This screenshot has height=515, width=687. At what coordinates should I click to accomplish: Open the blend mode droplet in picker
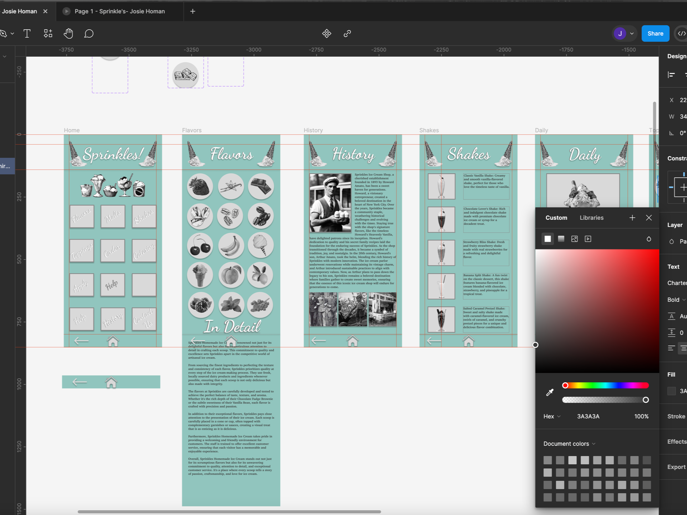[x=648, y=239]
